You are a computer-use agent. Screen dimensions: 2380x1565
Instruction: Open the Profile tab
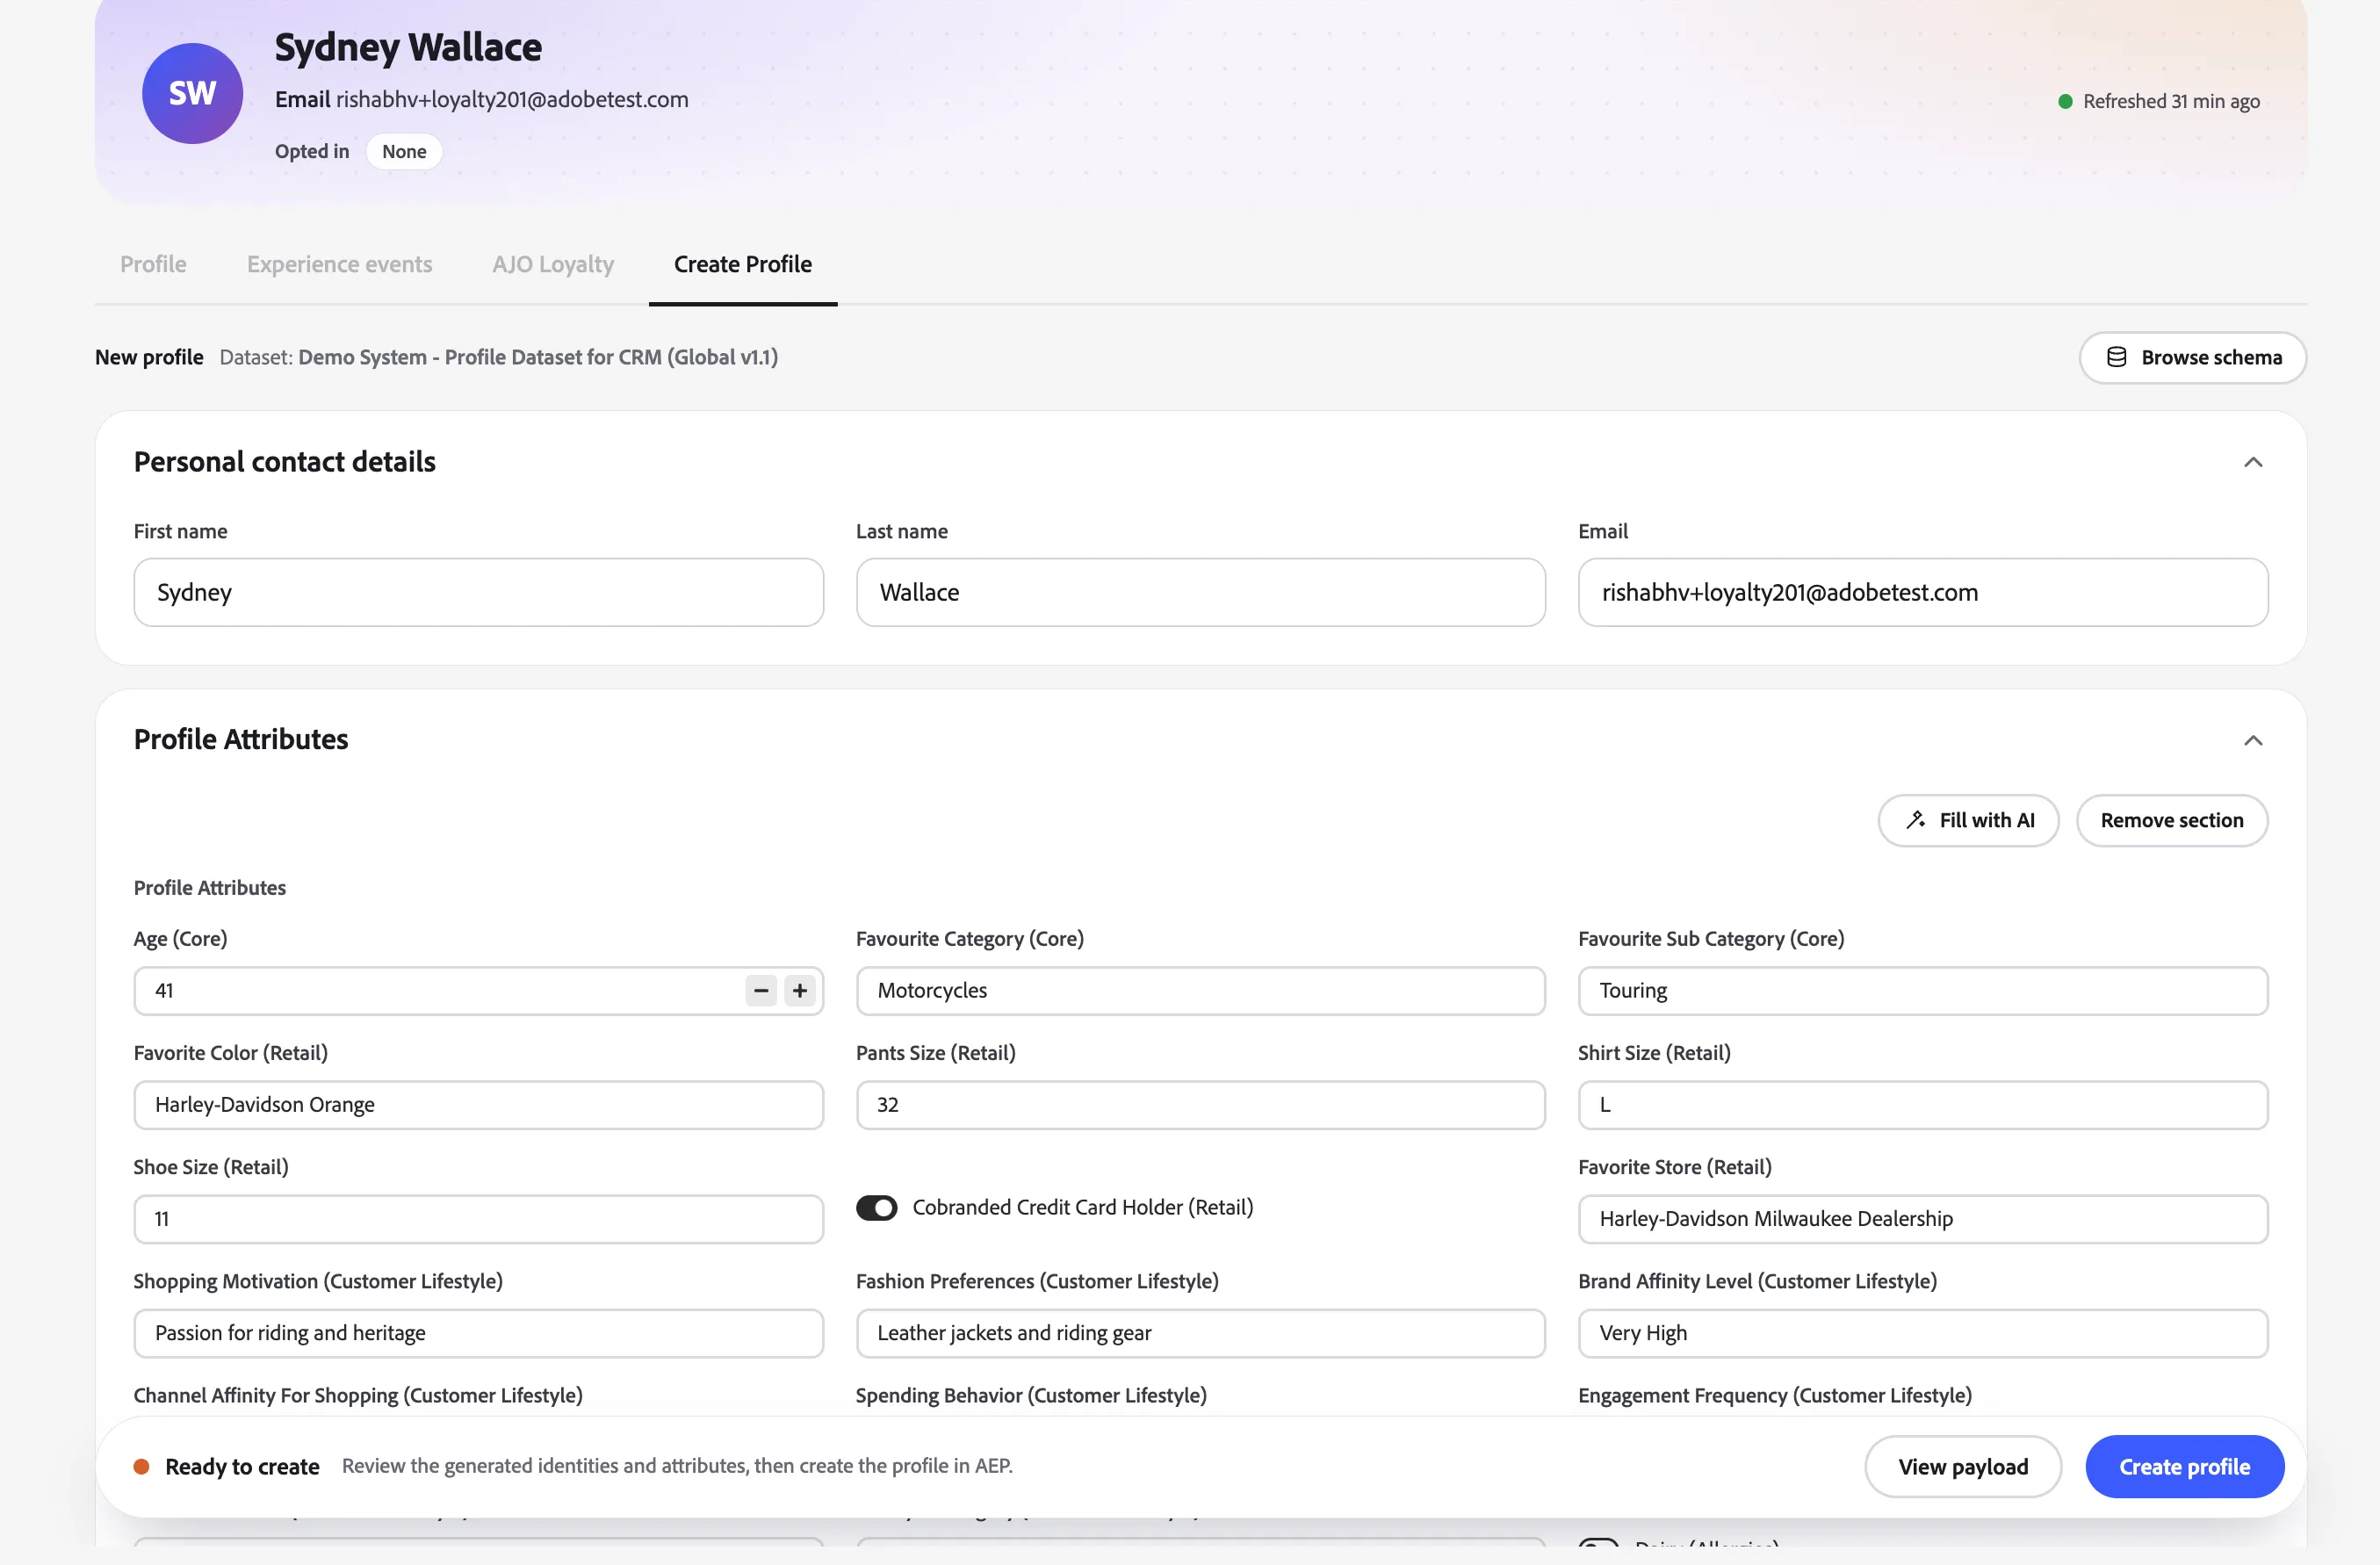pos(153,264)
